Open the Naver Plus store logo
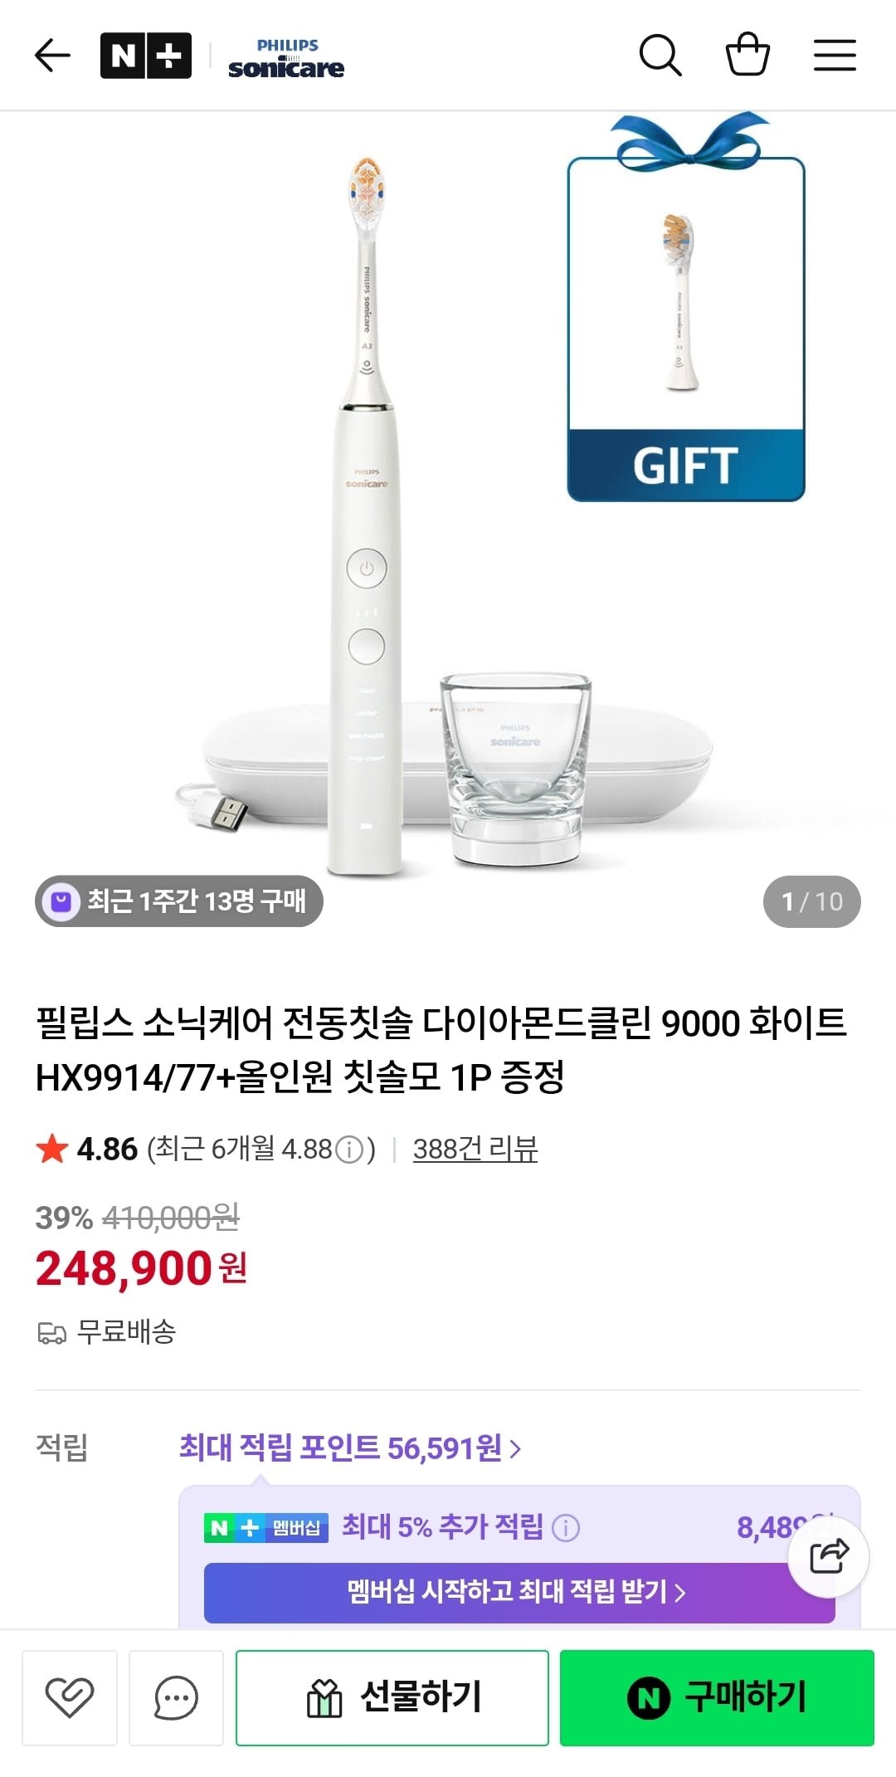Image resolution: width=896 pixels, height=1777 pixels. (146, 56)
